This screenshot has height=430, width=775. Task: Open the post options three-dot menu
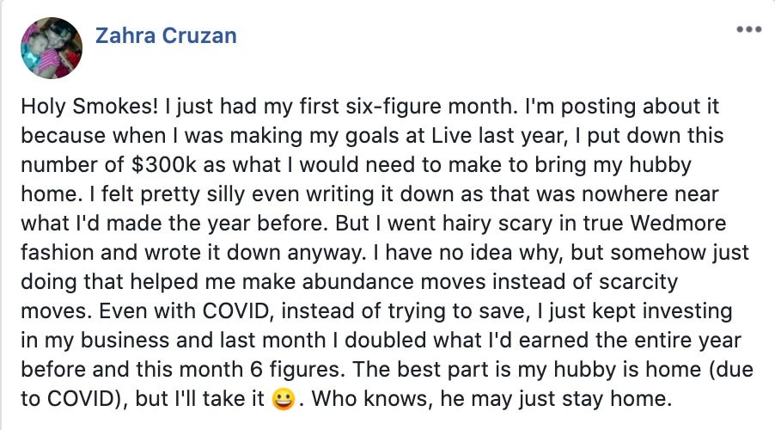749,28
